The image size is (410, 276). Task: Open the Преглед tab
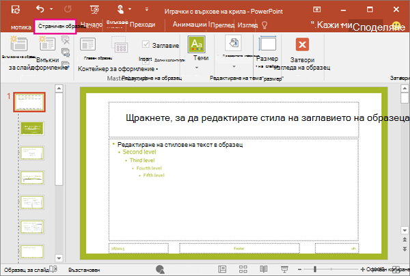pyautogui.click(x=223, y=25)
